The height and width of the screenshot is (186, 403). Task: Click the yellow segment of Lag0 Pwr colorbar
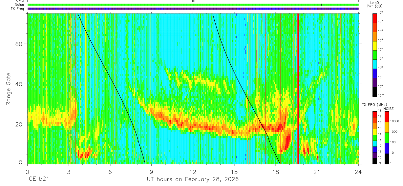(374, 45)
